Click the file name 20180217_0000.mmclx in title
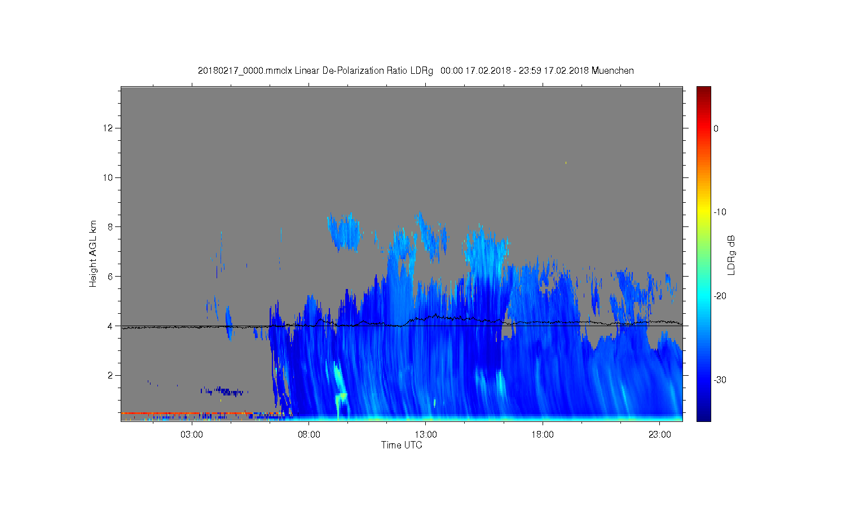846x507 pixels. tap(245, 71)
